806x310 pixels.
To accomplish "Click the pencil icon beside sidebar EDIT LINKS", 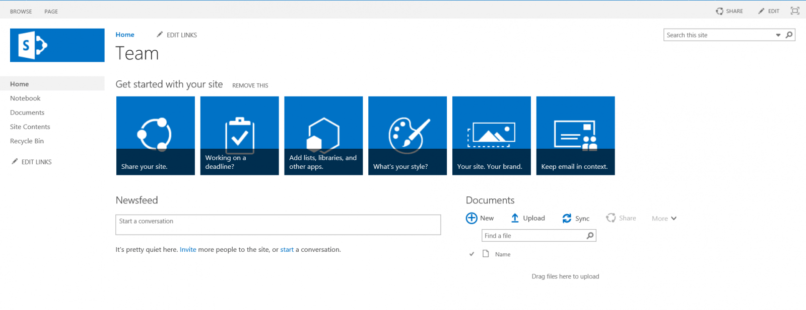I will 15,161.
